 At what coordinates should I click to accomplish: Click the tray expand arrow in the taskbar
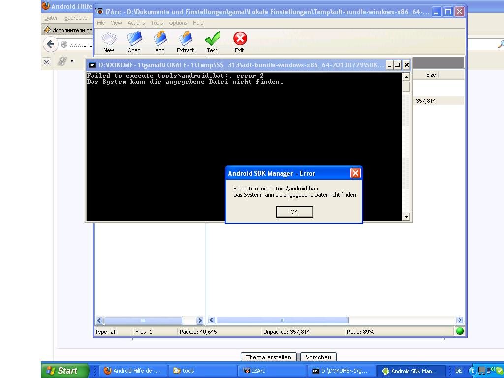click(472, 371)
